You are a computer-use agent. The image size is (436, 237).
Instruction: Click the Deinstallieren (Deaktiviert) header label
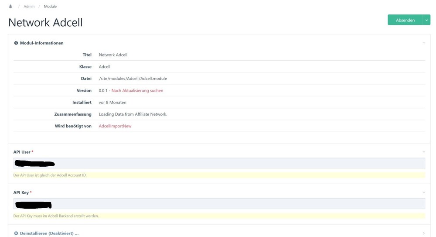point(49,234)
